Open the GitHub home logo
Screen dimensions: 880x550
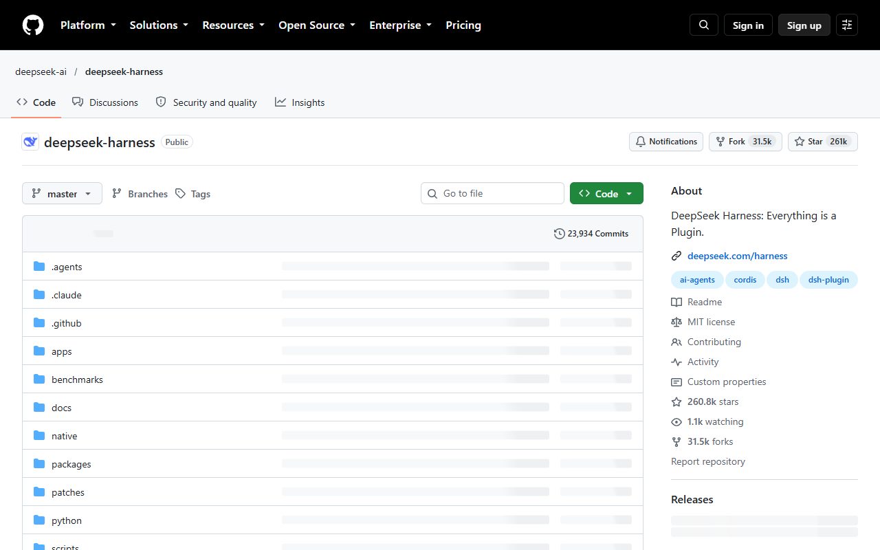point(33,25)
